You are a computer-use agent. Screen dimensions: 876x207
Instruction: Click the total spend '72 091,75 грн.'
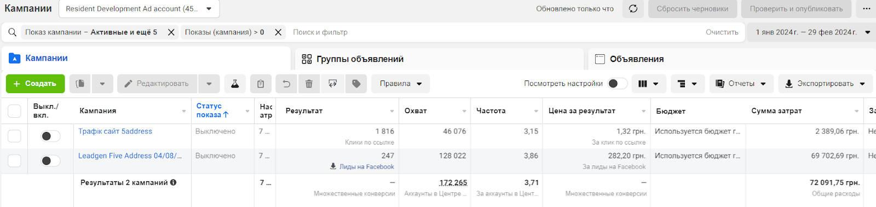pyautogui.click(x=834, y=183)
